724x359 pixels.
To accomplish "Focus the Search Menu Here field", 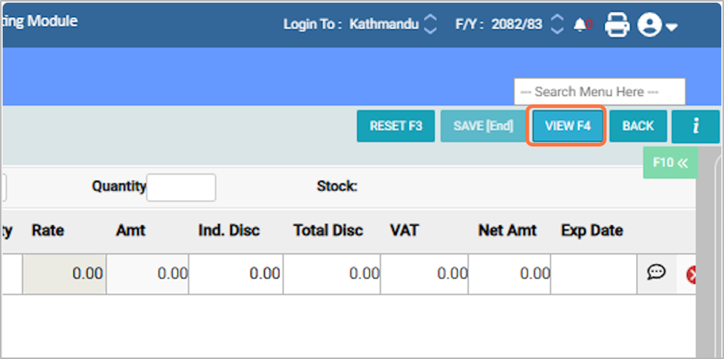I will click(x=599, y=92).
